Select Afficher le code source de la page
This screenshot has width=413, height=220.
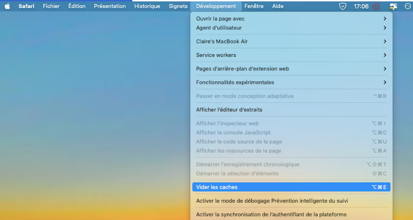[291, 142]
